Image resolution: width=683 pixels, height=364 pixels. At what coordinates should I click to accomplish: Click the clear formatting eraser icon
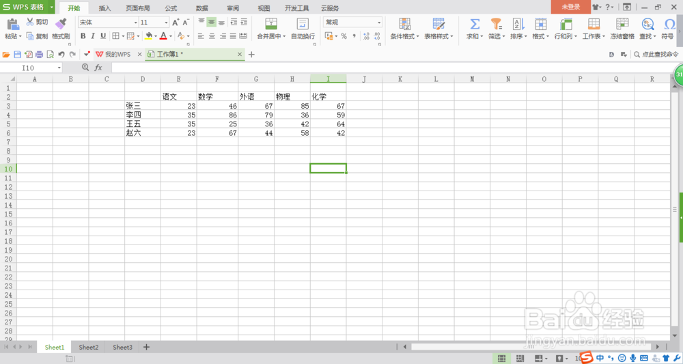click(181, 36)
